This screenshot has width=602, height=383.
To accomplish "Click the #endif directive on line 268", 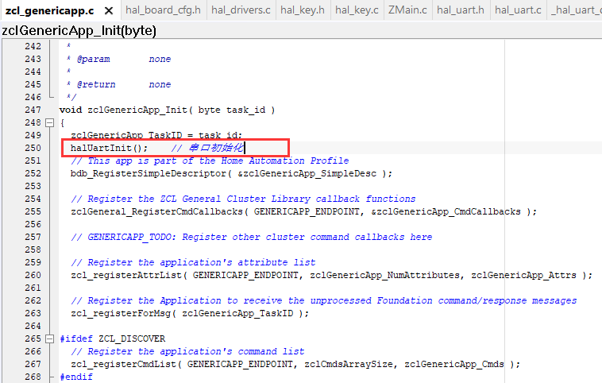I will pos(76,377).
